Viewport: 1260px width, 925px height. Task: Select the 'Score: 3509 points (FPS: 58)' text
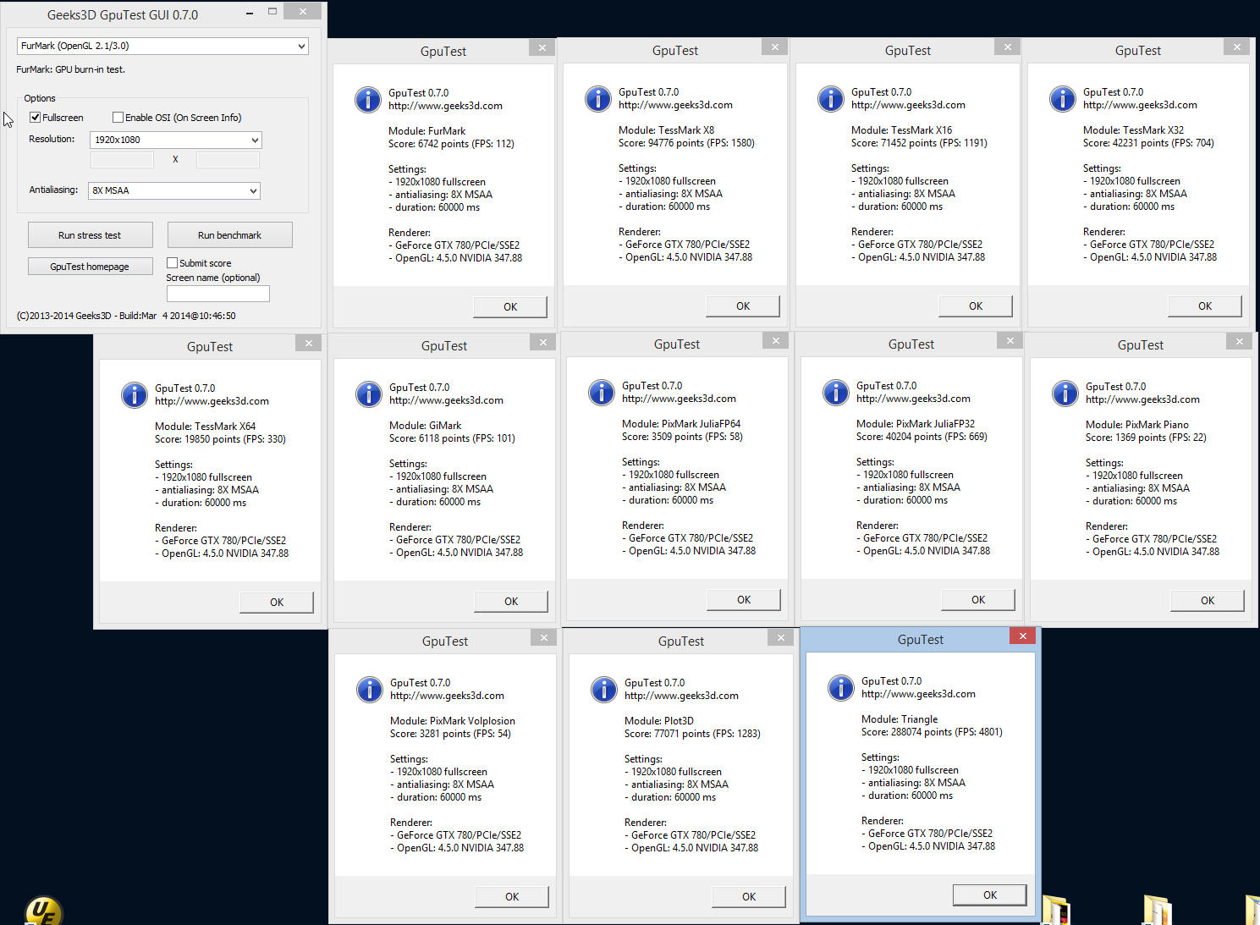pyautogui.click(x=682, y=437)
